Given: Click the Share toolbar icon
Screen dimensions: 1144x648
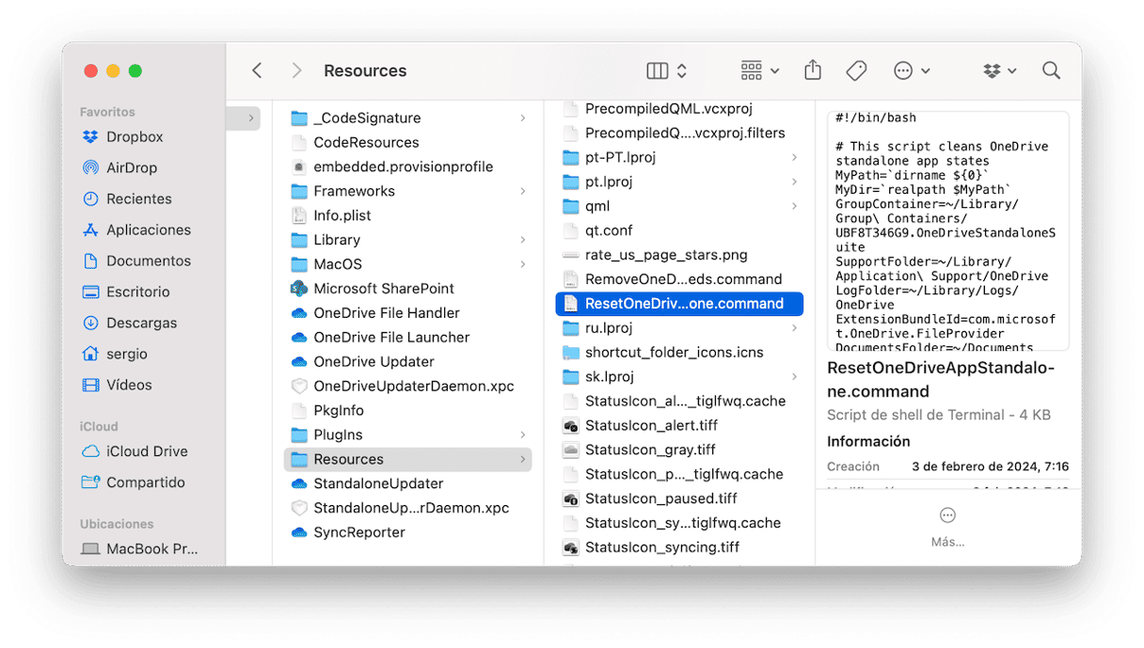Looking at the screenshot, I should coord(813,71).
